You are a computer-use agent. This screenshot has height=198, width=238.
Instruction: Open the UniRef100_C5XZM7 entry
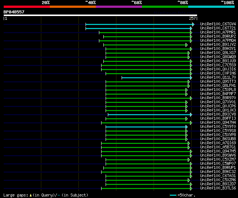218,160
